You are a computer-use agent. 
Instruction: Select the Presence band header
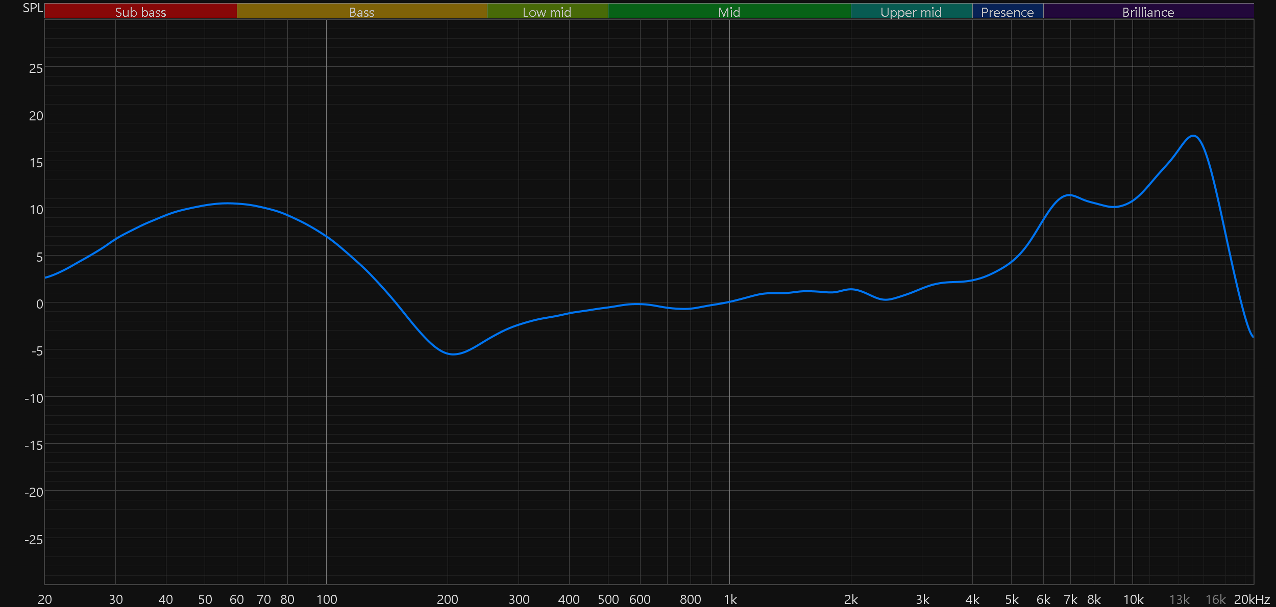[1007, 12]
